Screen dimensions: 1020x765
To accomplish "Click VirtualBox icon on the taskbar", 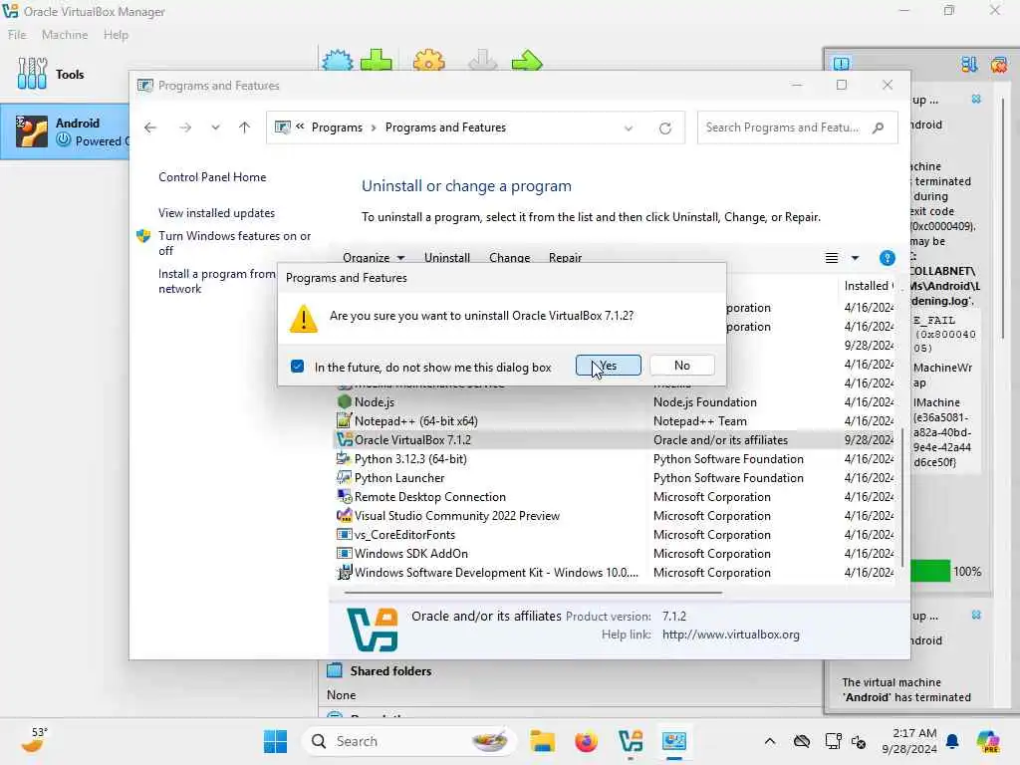I will pyautogui.click(x=630, y=741).
